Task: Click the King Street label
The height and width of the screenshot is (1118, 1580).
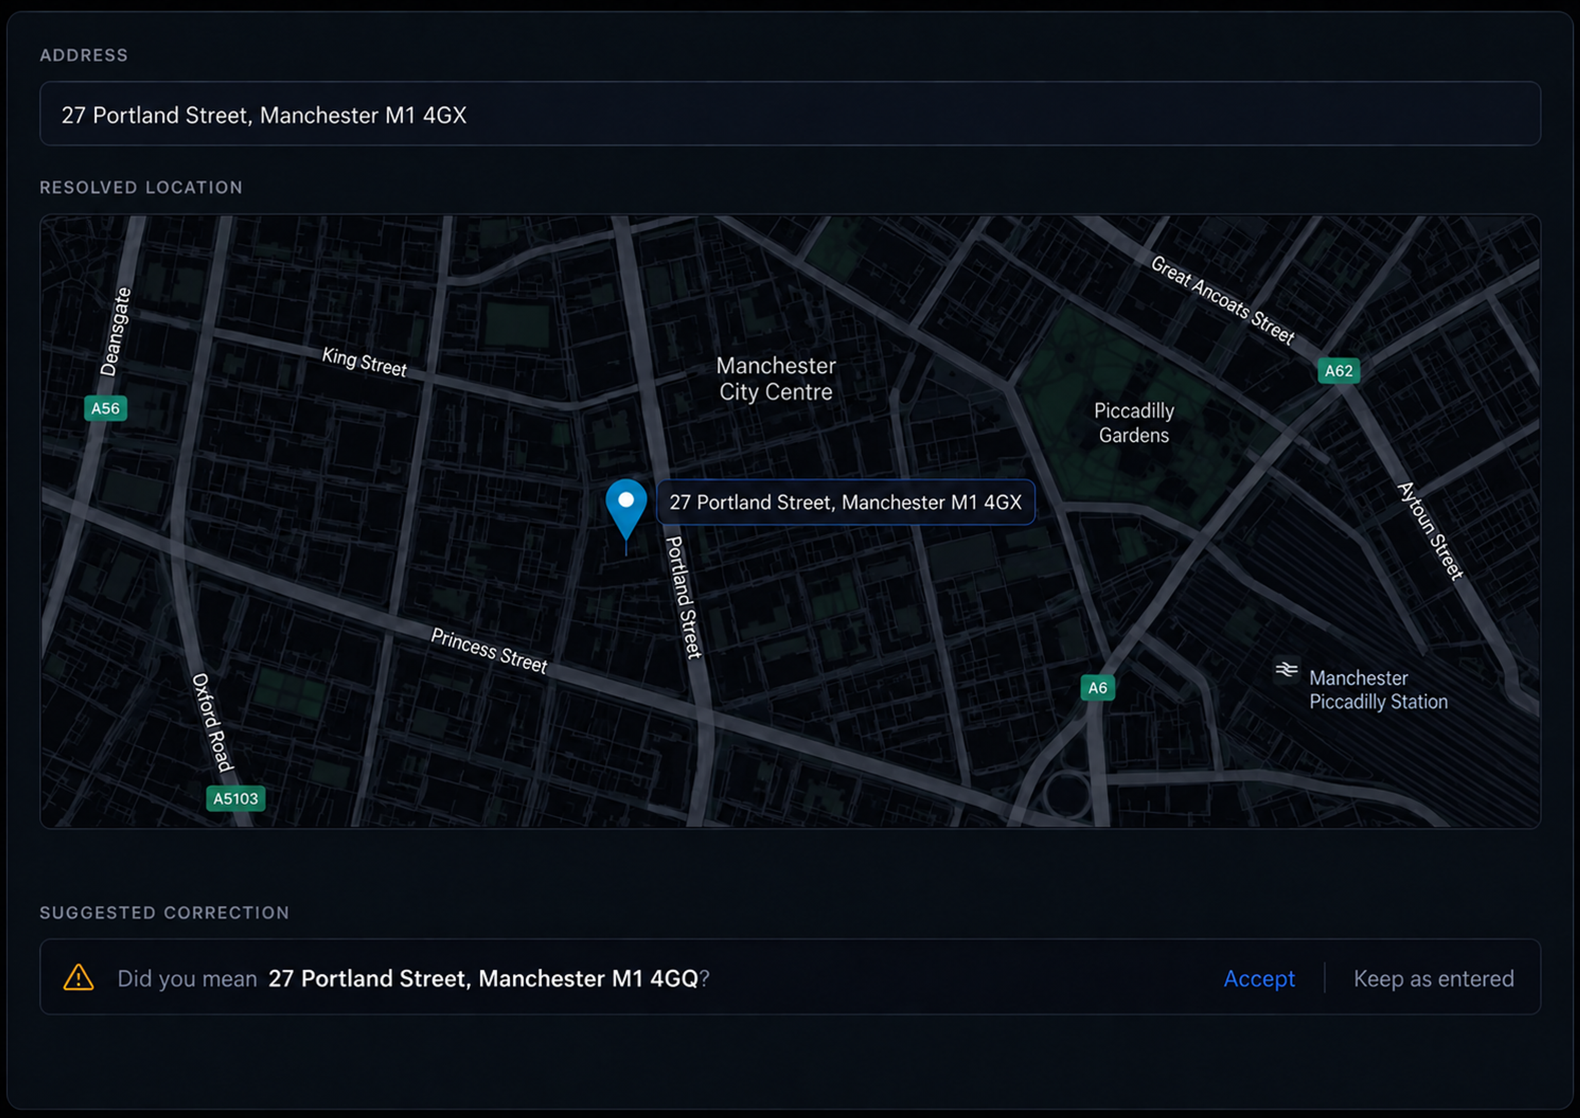Action: pos(365,362)
